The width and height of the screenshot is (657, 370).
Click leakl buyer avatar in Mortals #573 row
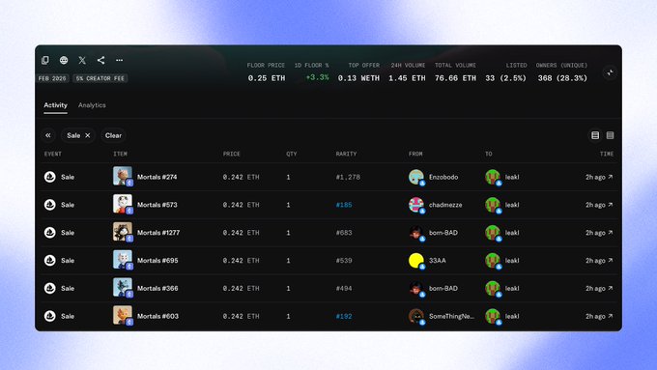click(493, 205)
